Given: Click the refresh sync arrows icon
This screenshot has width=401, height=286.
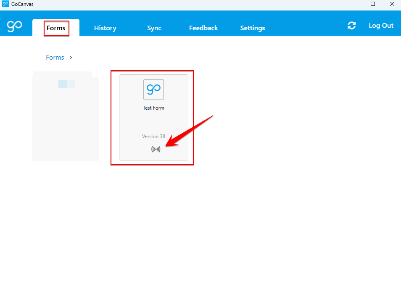Looking at the screenshot, I should [x=351, y=26].
